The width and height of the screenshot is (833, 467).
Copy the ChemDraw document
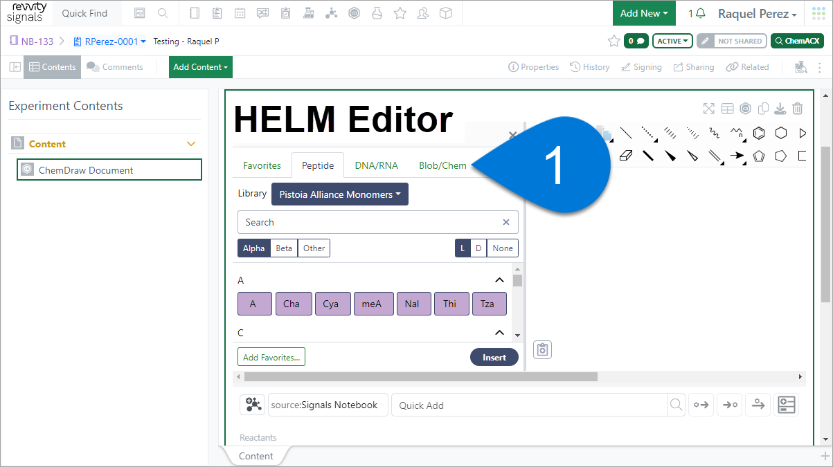[x=763, y=109]
